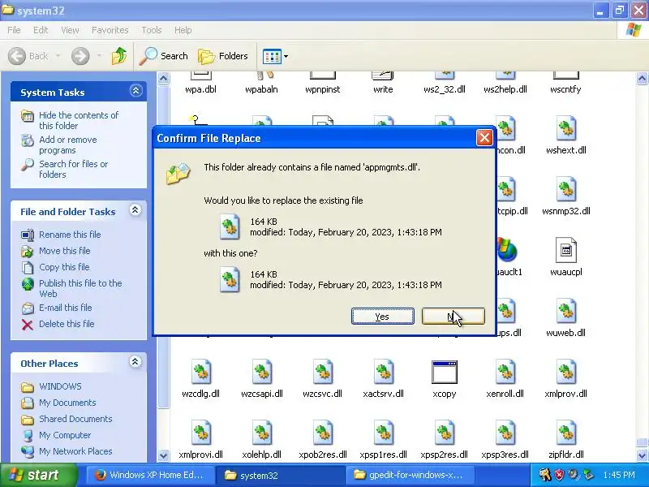Image resolution: width=649 pixels, height=487 pixels.
Task: Go up one folder level
Action: (119, 56)
